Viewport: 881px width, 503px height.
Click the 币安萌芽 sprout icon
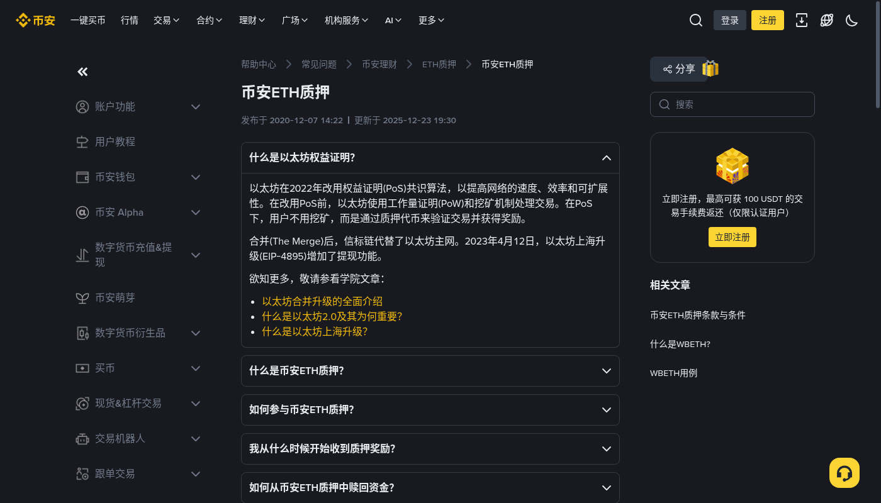82,298
